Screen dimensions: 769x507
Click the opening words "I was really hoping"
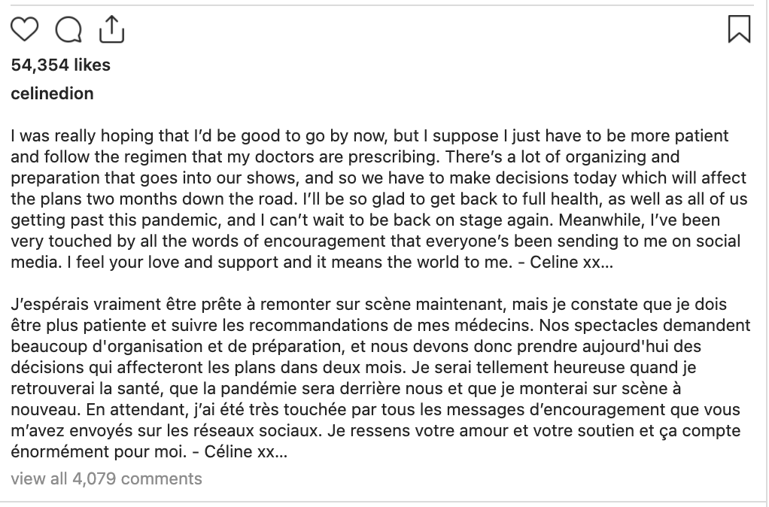pos(68,137)
